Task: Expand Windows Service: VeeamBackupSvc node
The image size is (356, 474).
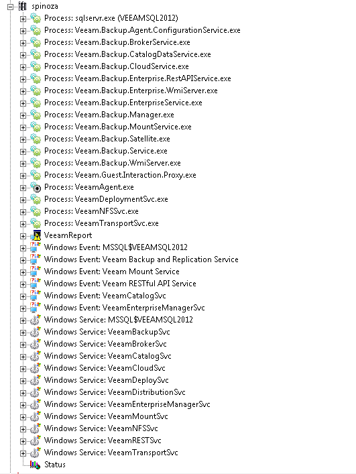Action: [x=23, y=333]
